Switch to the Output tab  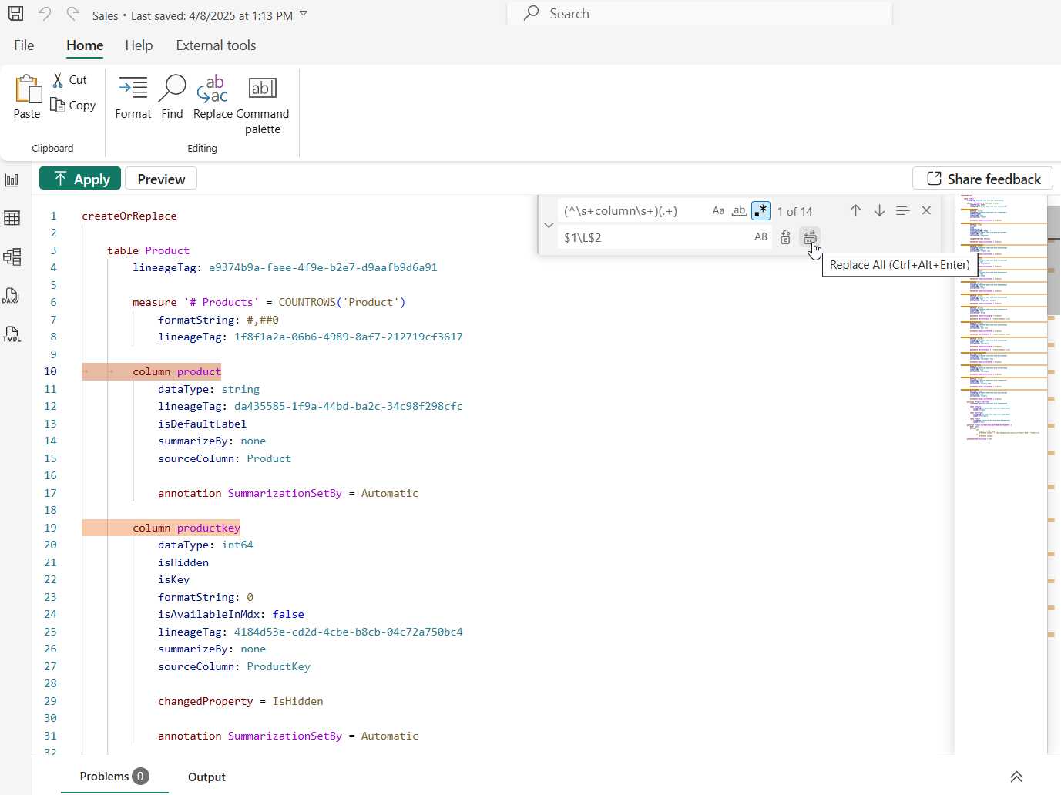[x=206, y=777]
